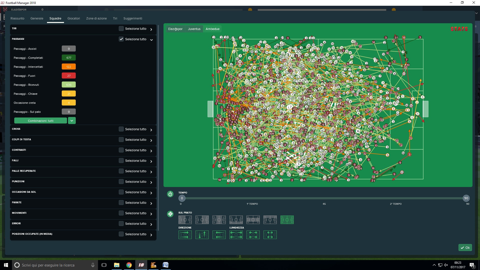
Task: Select the whole-pitch filter
Action: [x=287, y=220]
